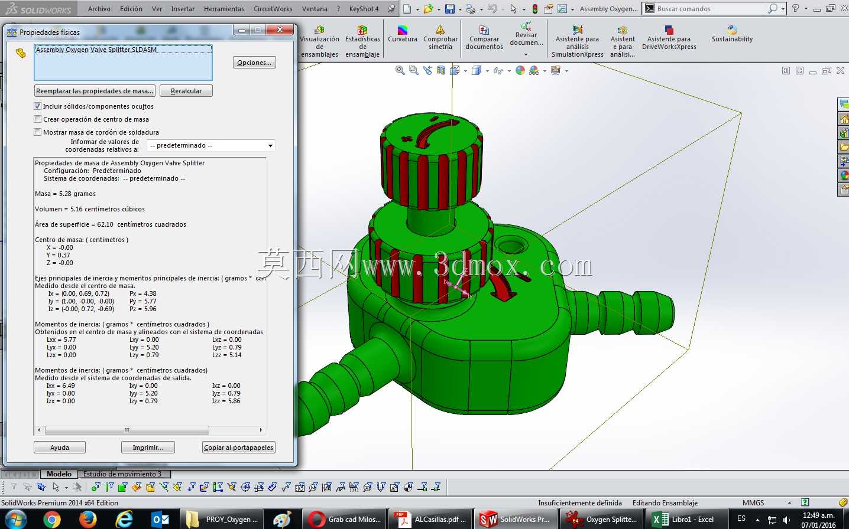Click the Clear all filters icon
The height and width of the screenshot is (529, 849).
(x=27, y=487)
